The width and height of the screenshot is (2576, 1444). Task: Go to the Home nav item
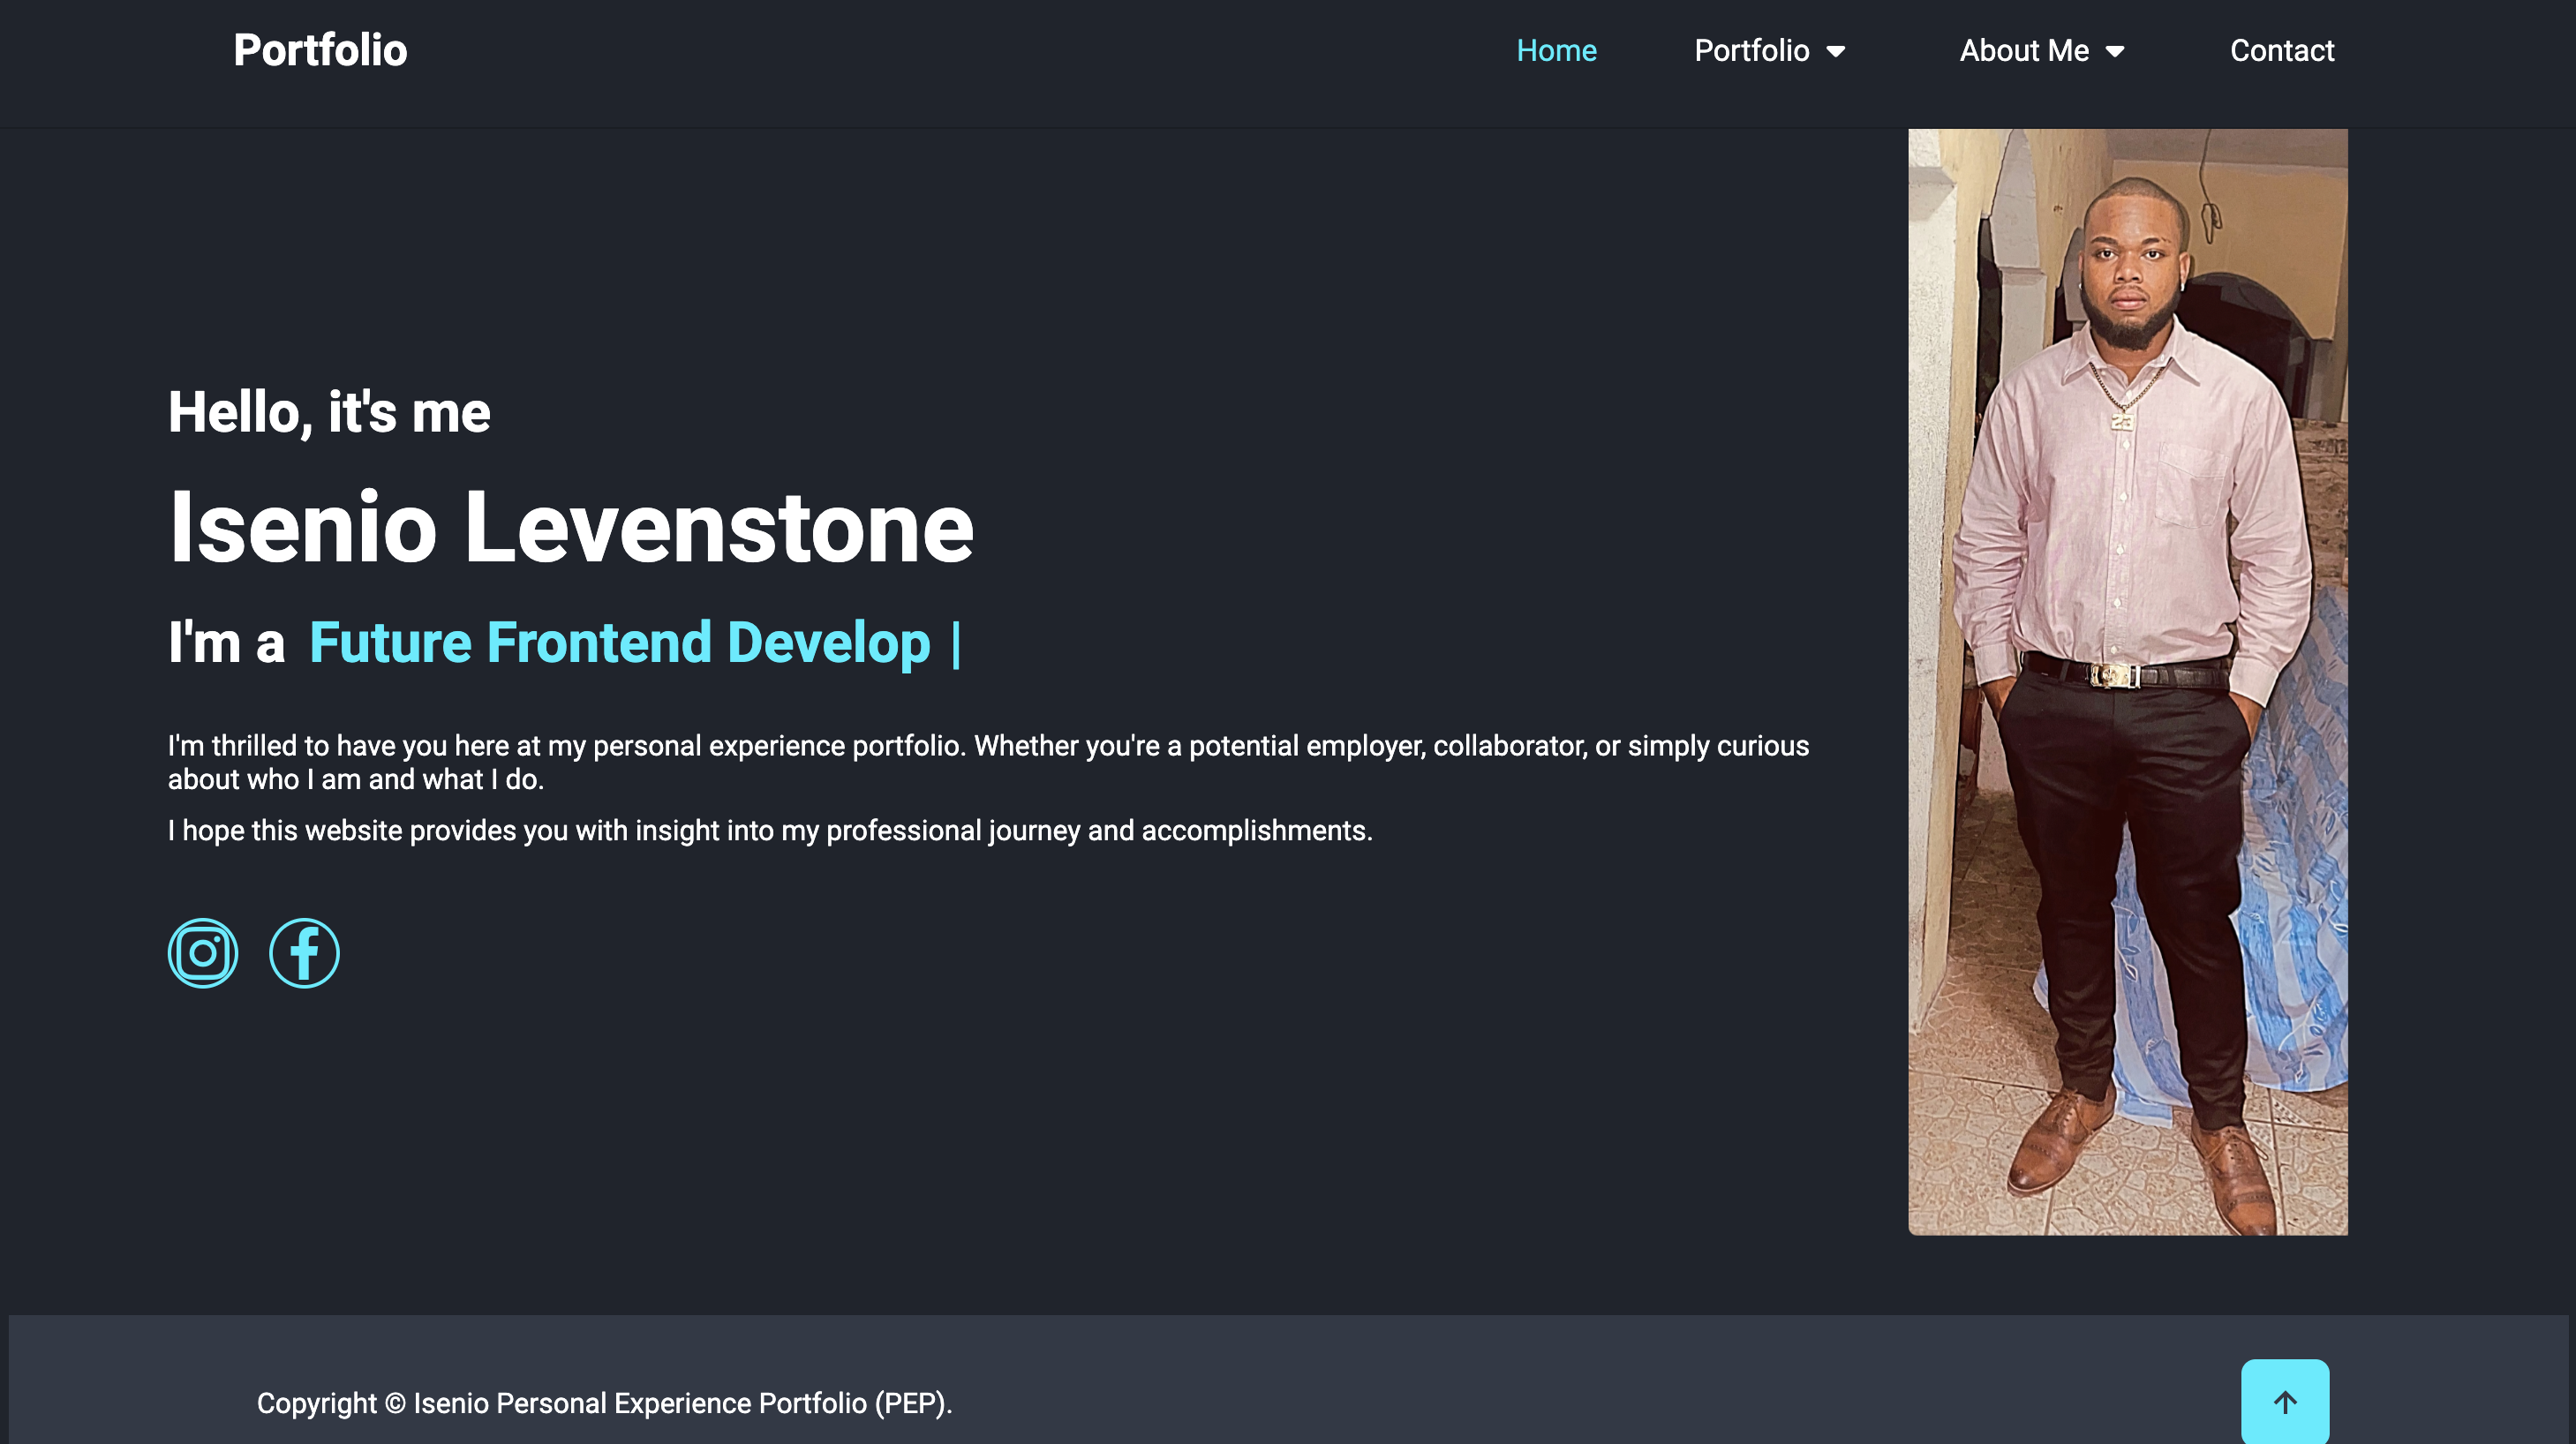(x=1556, y=50)
